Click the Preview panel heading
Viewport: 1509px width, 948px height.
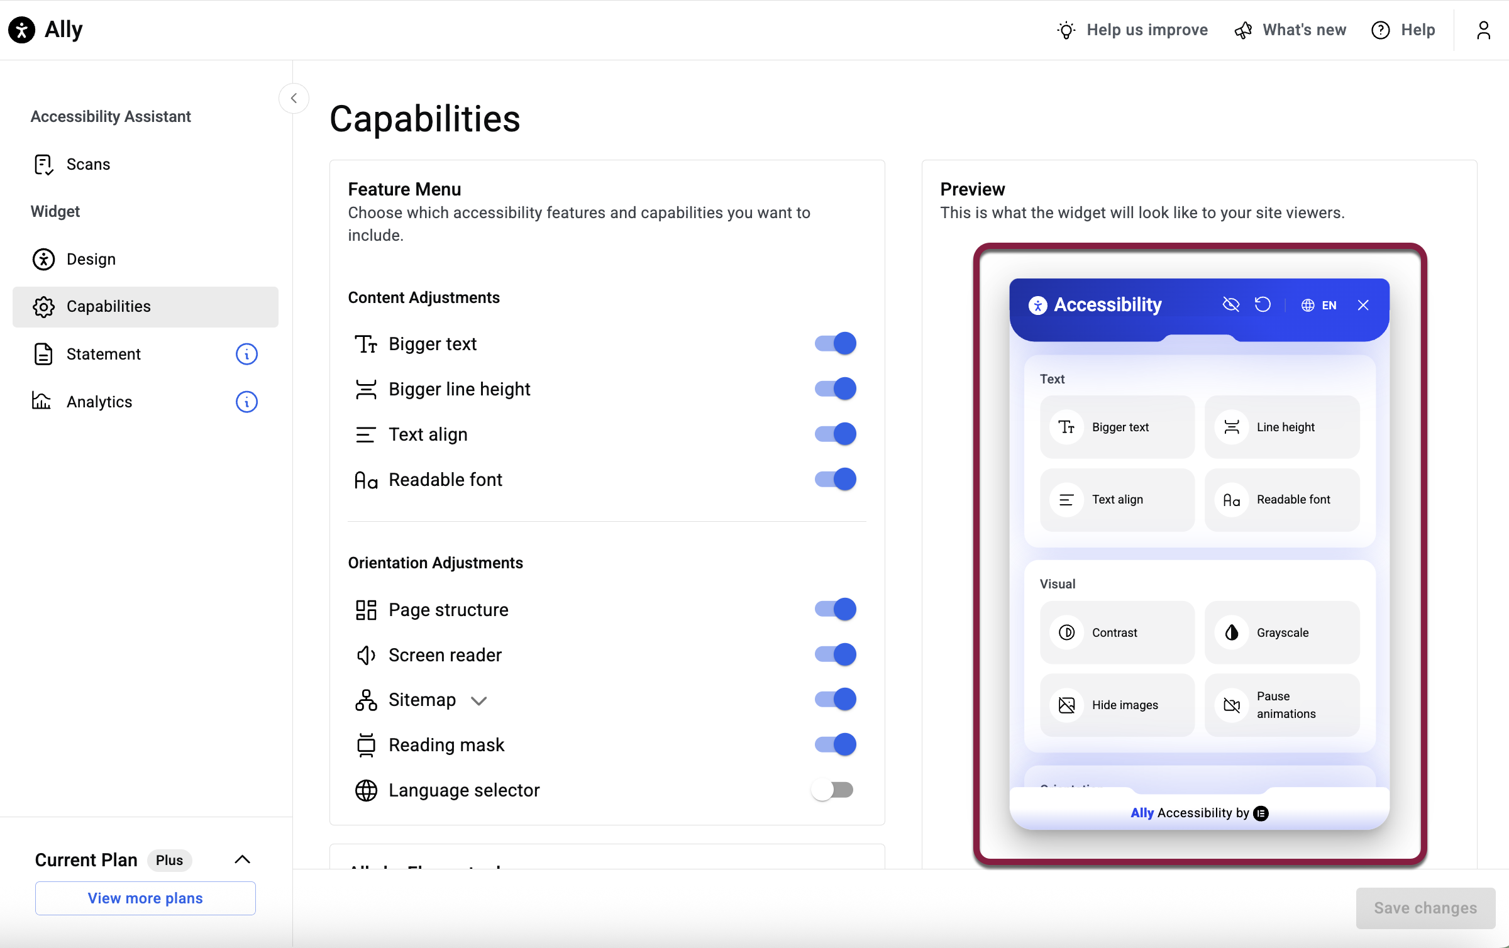click(973, 189)
